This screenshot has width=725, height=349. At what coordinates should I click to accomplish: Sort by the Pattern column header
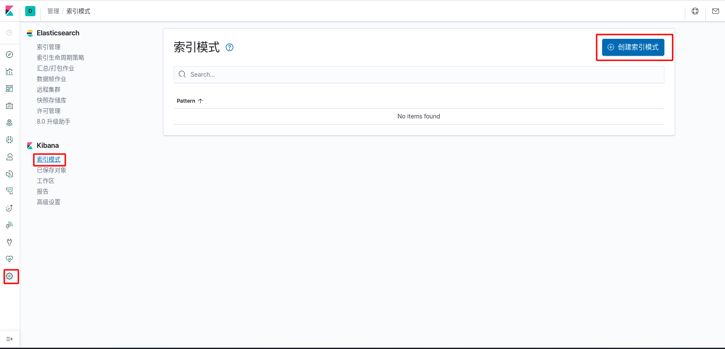pos(190,101)
